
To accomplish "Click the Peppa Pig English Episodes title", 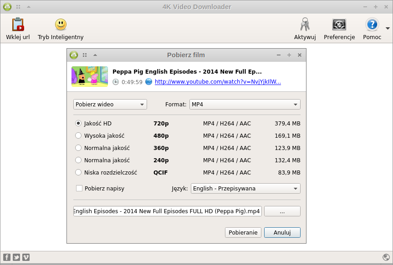I will point(187,71).
